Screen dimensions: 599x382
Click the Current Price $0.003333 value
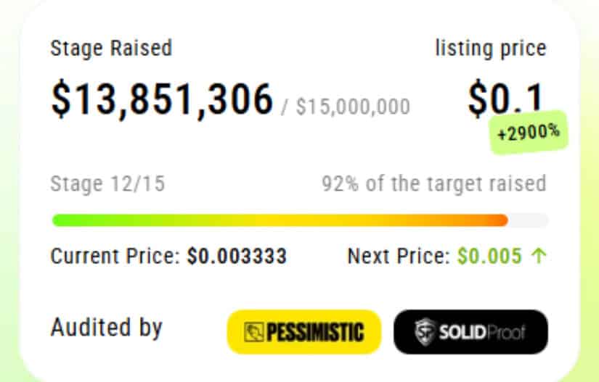pos(237,256)
